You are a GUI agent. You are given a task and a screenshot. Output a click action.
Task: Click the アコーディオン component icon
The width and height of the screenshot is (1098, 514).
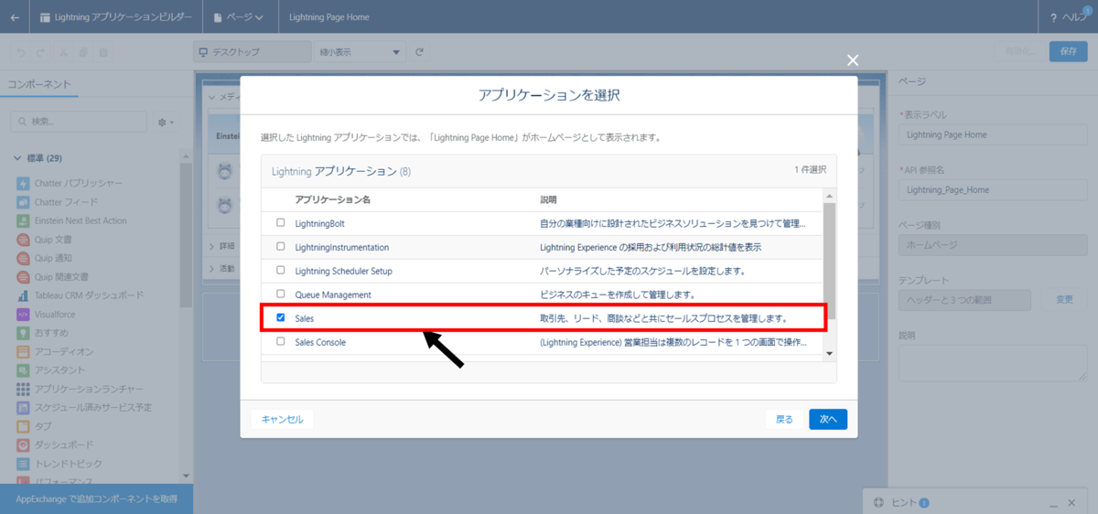pyautogui.click(x=23, y=351)
